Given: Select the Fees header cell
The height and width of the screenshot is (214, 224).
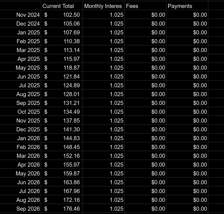Looking at the screenshot, I should click(145, 6).
